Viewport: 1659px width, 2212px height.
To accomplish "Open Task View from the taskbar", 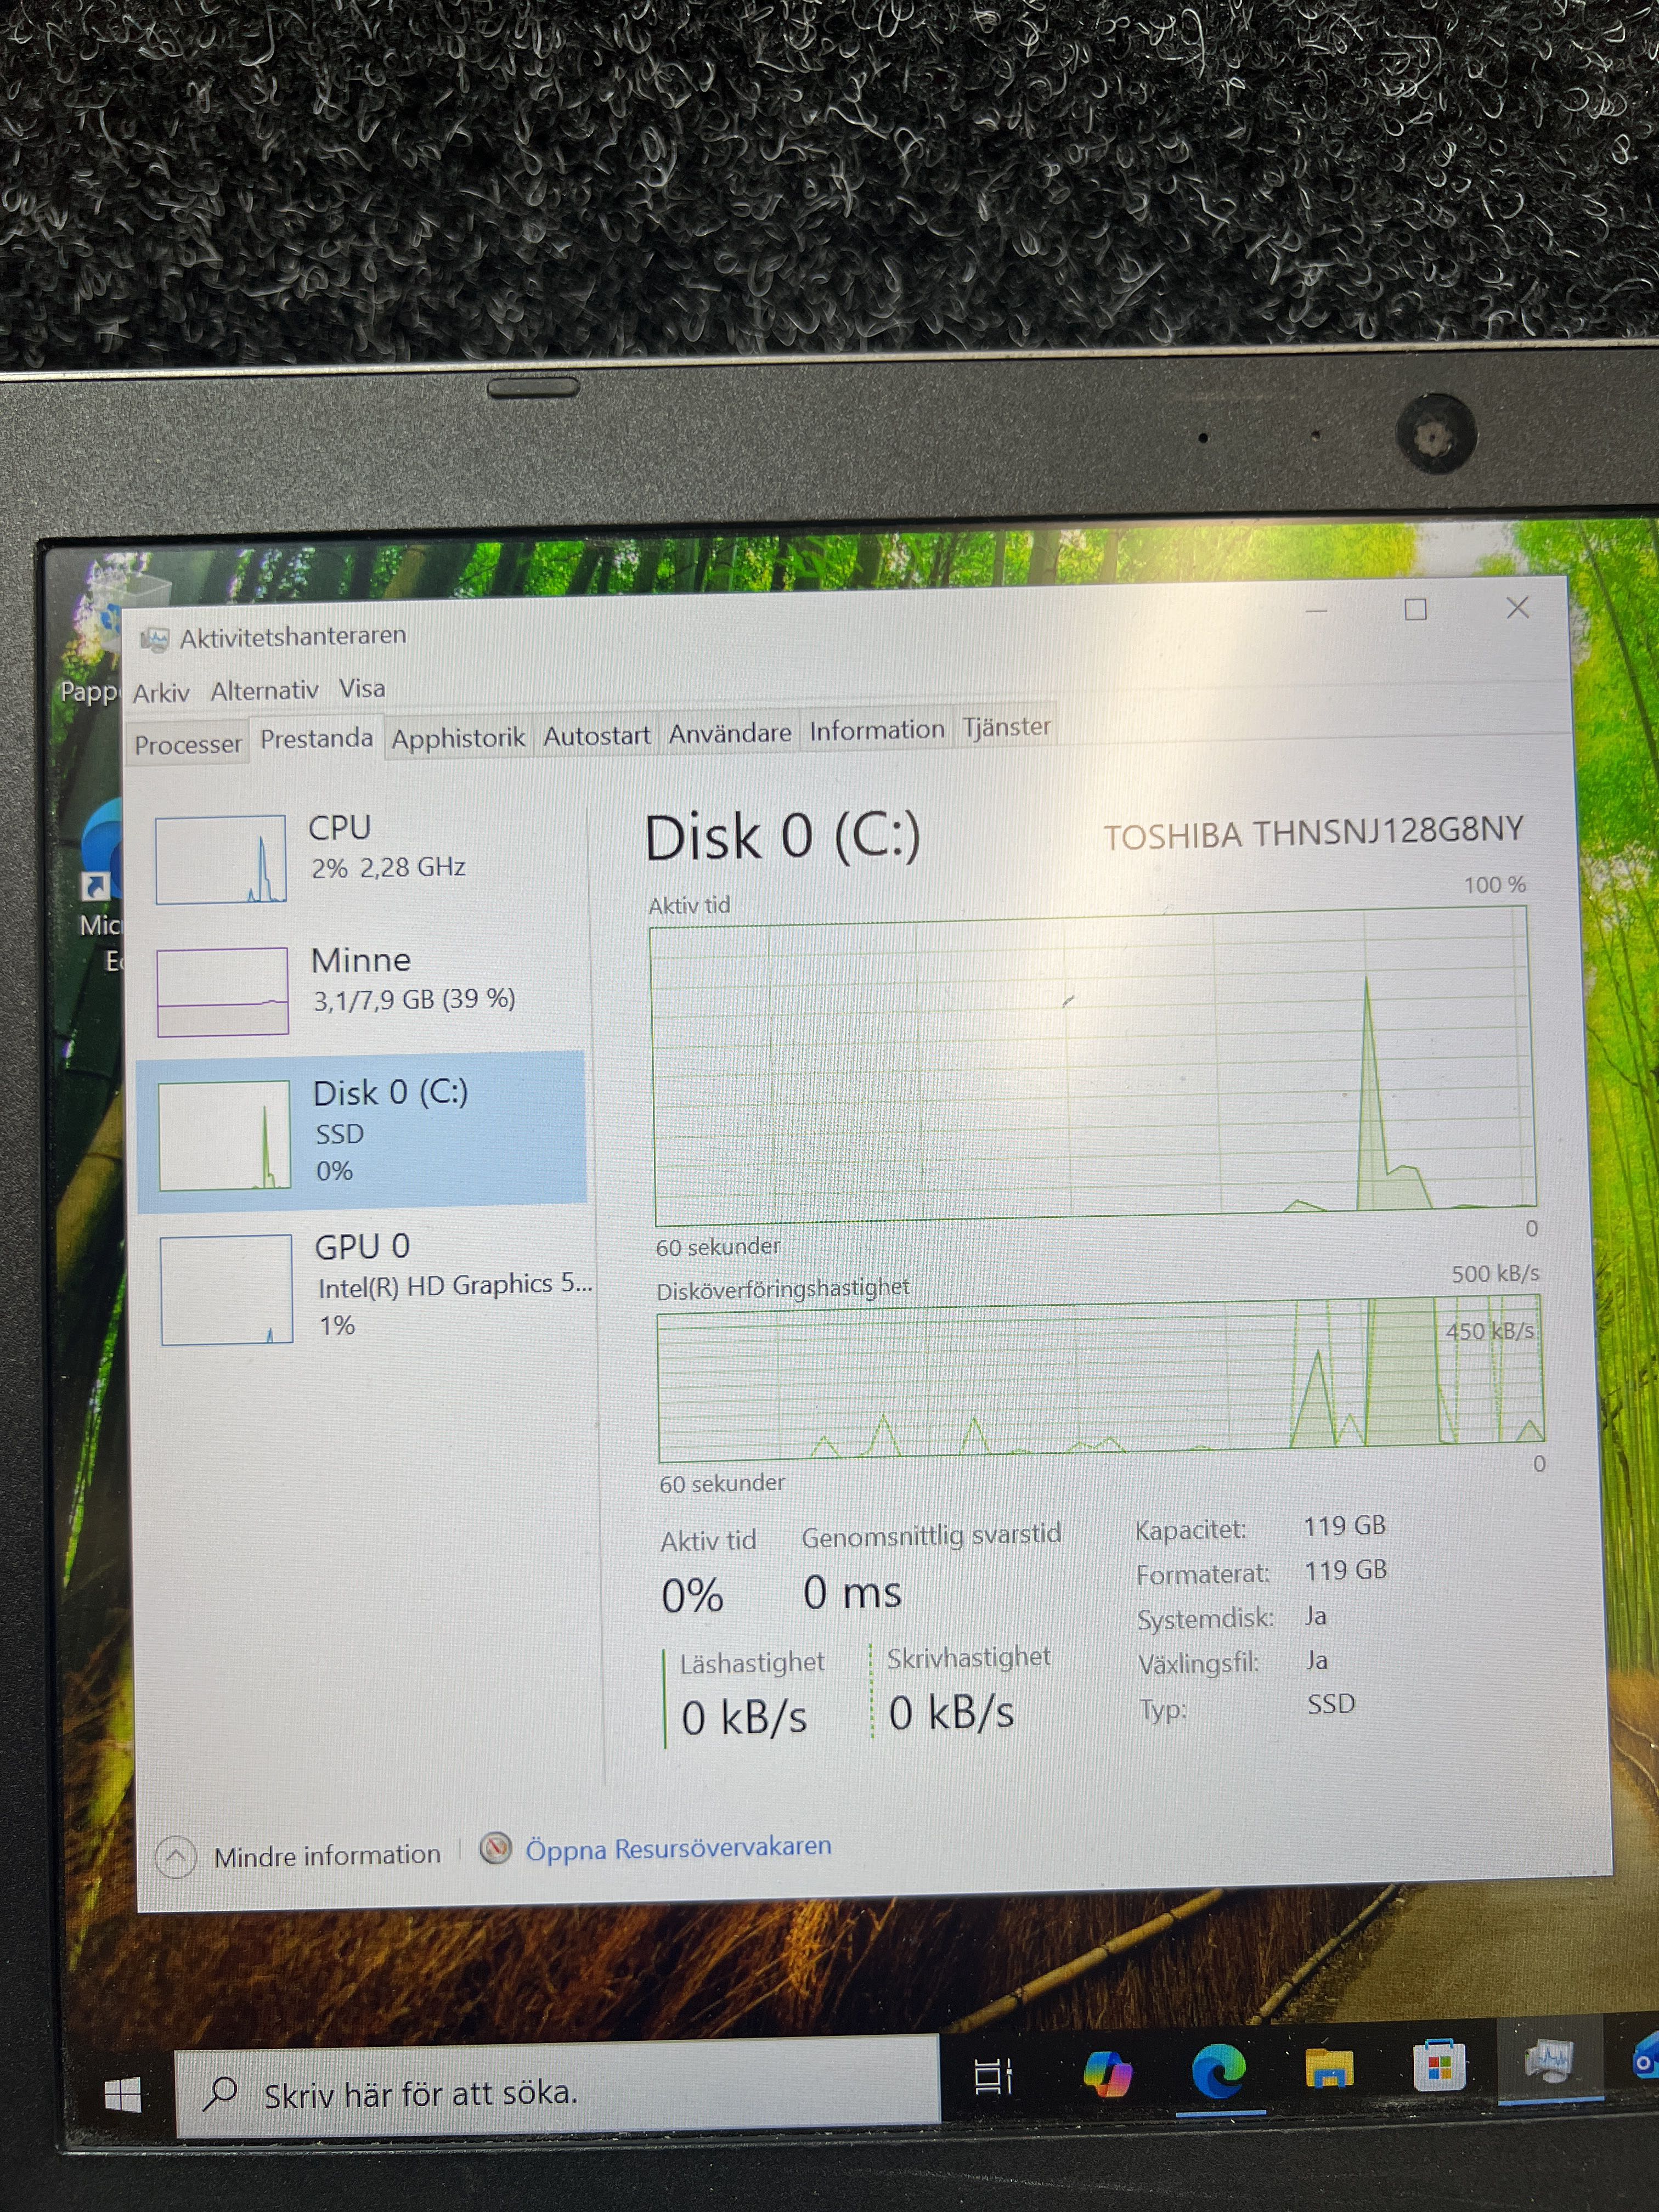I will click(993, 2076).
